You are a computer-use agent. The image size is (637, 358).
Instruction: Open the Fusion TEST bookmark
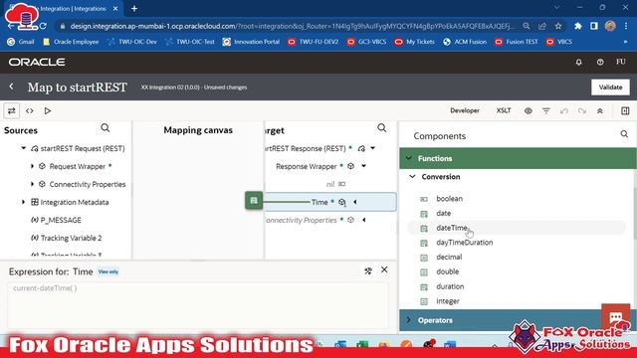[x=517, y=42]
